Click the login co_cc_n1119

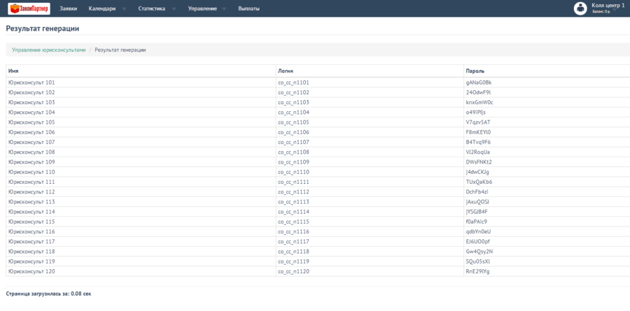pyautogui.click(x=293, y=261)
